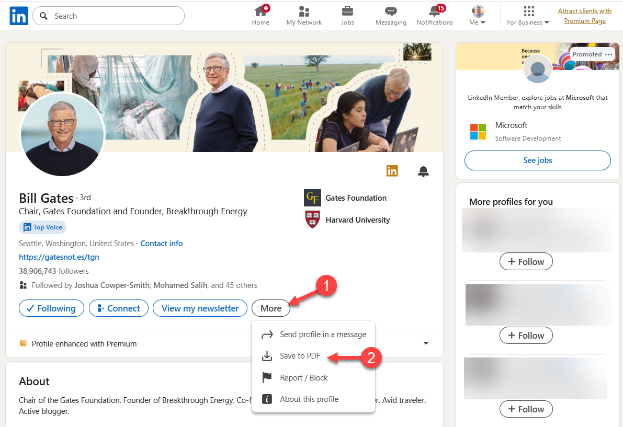
Task: Click the profile cover banner image
Action: [x=224, y=97]
